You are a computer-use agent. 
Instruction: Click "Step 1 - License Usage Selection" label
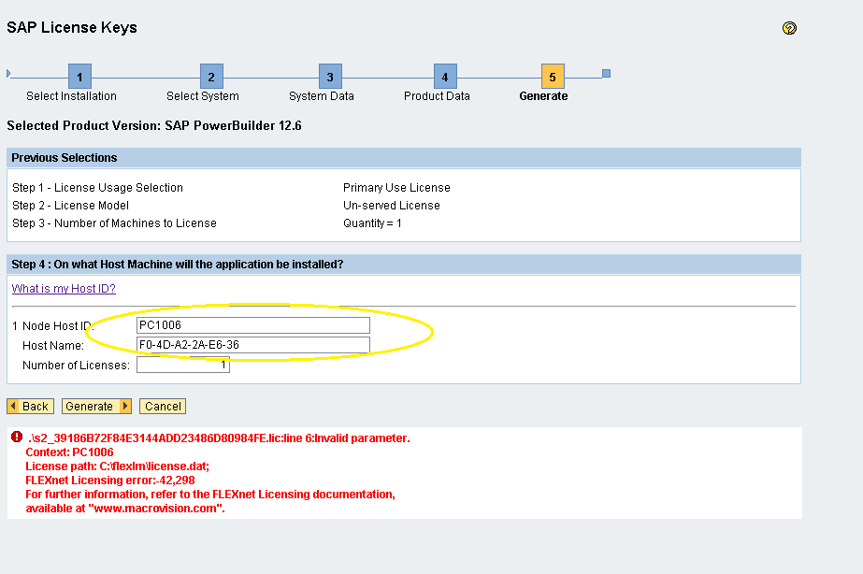(97, 188)
